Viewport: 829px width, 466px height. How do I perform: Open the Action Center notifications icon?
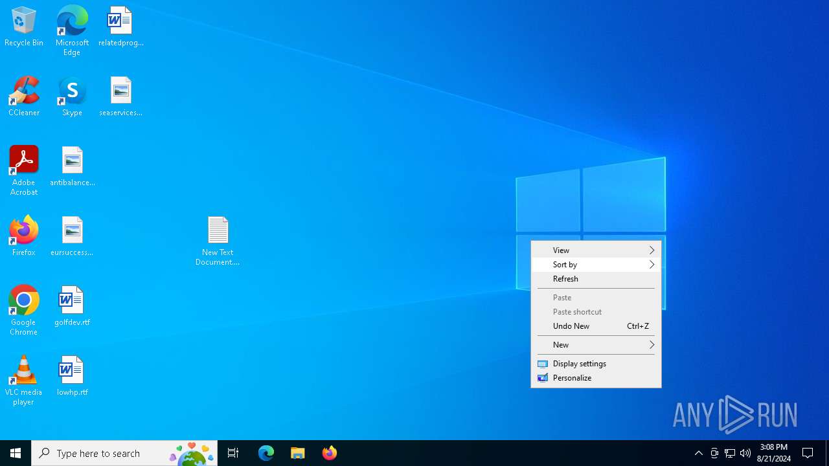click(808, 453)
